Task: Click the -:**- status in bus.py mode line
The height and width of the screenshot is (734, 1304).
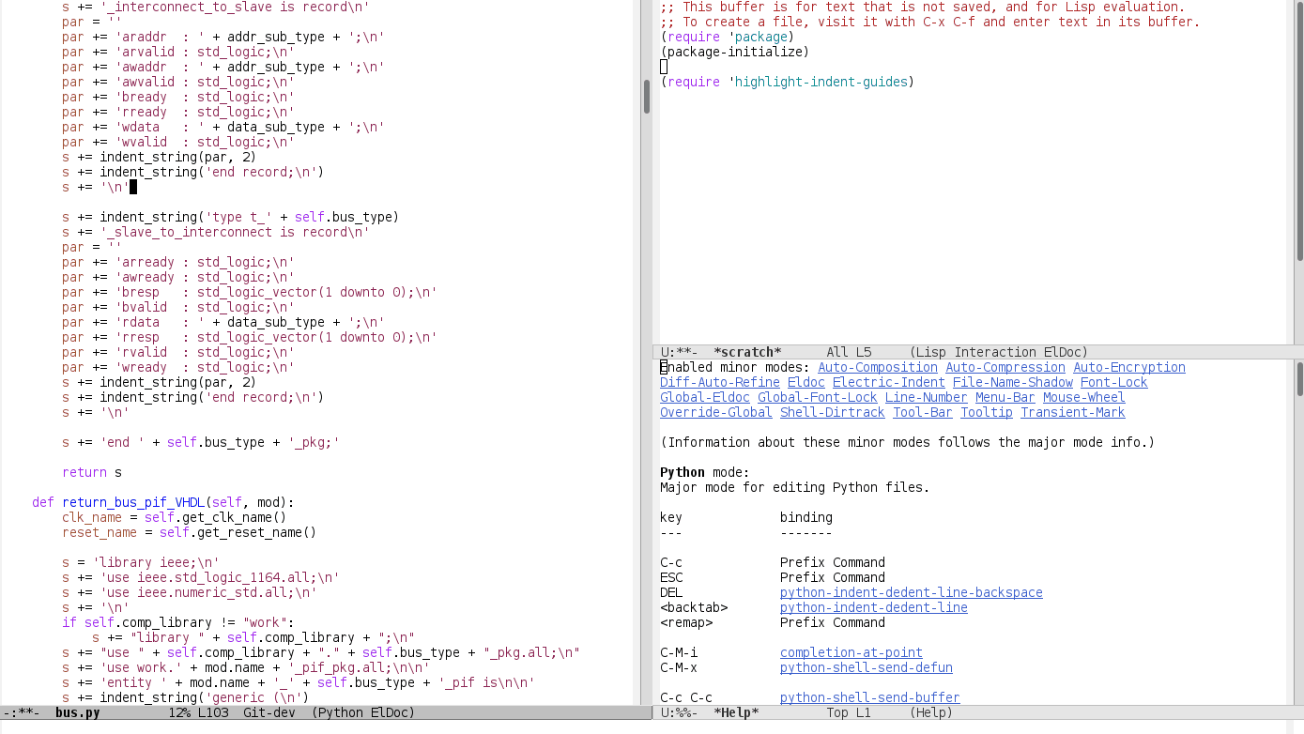Action: 21,712
